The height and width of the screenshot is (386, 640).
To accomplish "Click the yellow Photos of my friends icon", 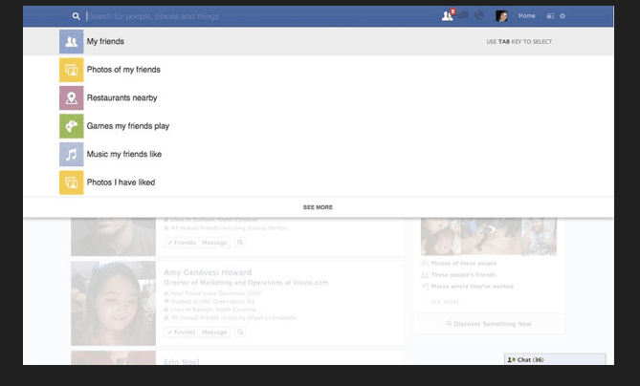I will 72,70.
